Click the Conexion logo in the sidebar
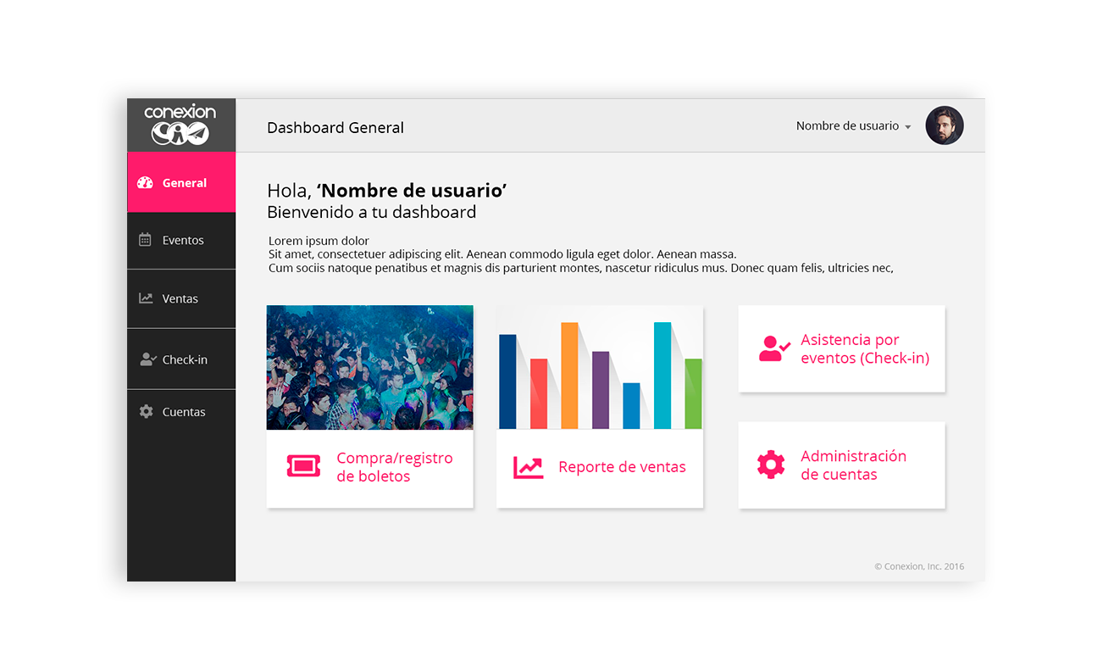Image resolution: width=1103 pixels, height=668 pixels. pos(180,125)
